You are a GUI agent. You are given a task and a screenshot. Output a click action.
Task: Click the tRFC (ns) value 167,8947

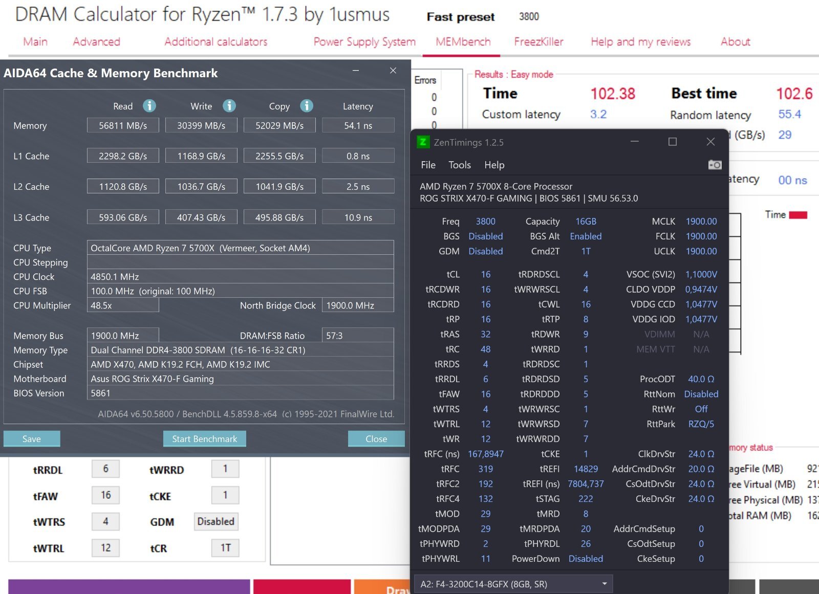pyautogui.click(x=485, y=454)
